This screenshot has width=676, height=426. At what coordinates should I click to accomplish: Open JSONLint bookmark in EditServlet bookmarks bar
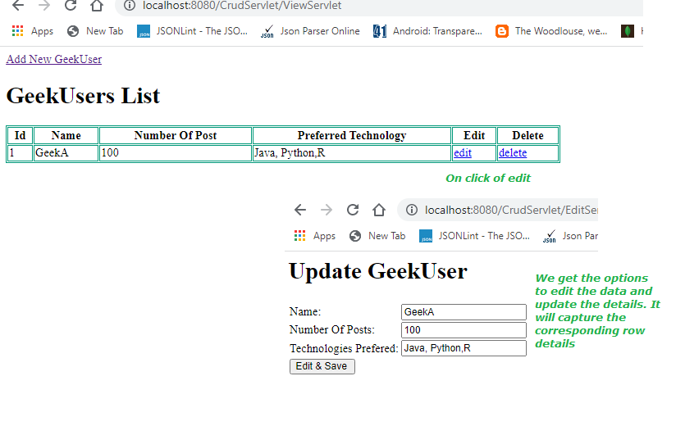[475, 236]
